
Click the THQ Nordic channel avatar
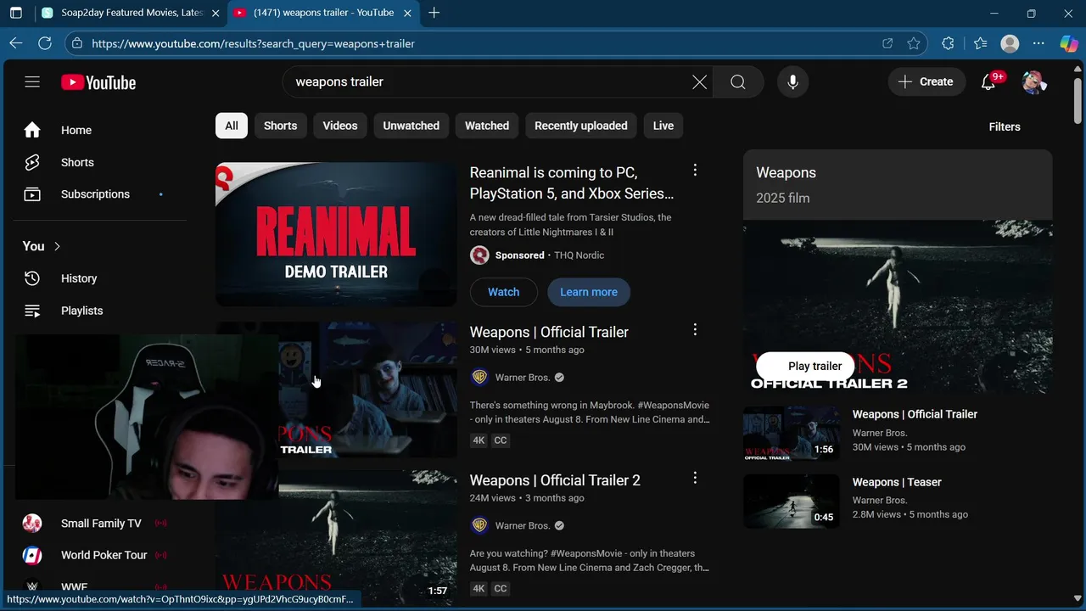(479, 255)
